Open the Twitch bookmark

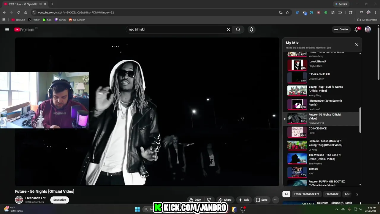pyautogui.click(x=60, y=20)
